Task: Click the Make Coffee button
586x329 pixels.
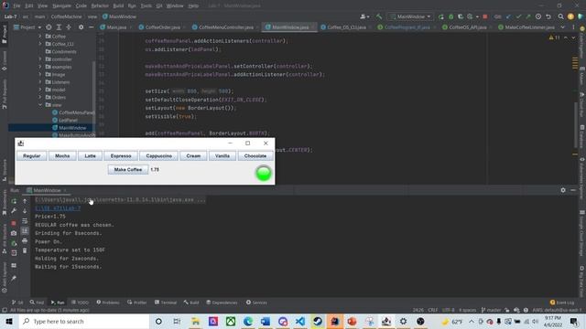Action: point(128,170)
